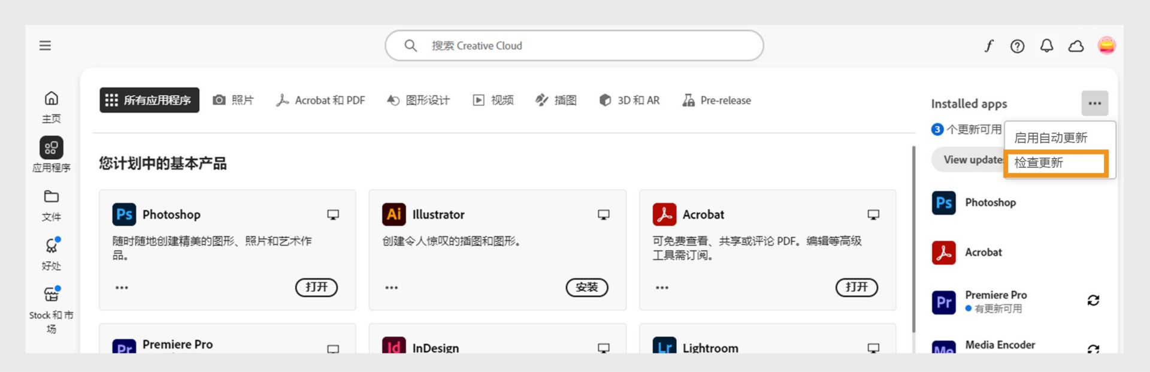The width and height of the screenshot is (1150, 372).
Task: Switch to 插图 category
Action: click(556, 100)
